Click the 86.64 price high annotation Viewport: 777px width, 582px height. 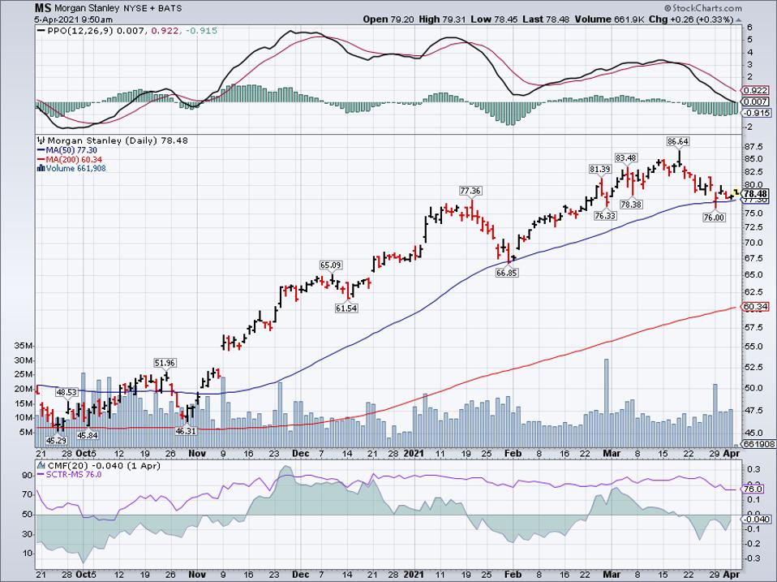(678, 141)
